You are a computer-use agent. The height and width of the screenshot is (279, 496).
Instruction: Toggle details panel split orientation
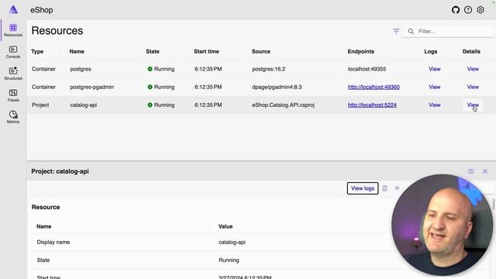(x=470, y=171)
